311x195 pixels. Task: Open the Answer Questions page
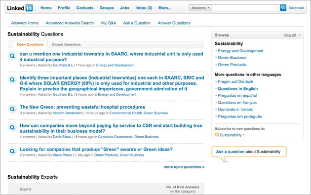click(x=174, y=23)
